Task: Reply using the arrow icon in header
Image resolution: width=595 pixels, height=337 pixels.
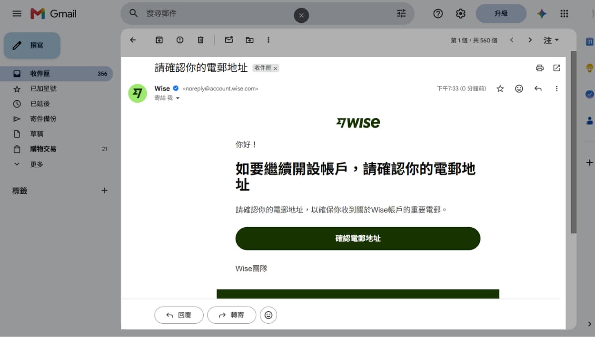Action: pos(538,88)
